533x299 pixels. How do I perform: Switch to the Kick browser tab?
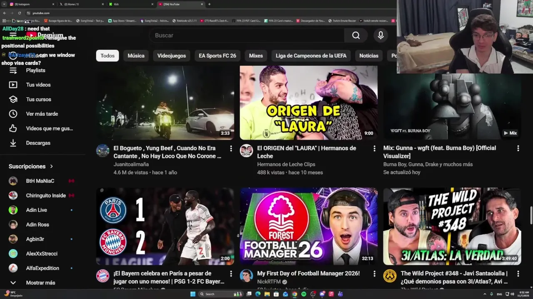[131, 4]
